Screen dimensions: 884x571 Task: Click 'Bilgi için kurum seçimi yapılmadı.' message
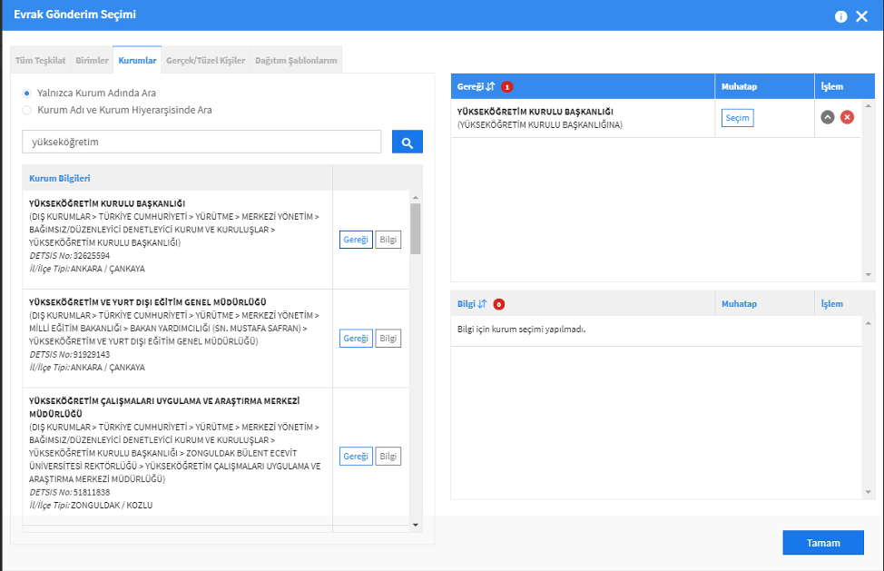click(x=522, y=330)
